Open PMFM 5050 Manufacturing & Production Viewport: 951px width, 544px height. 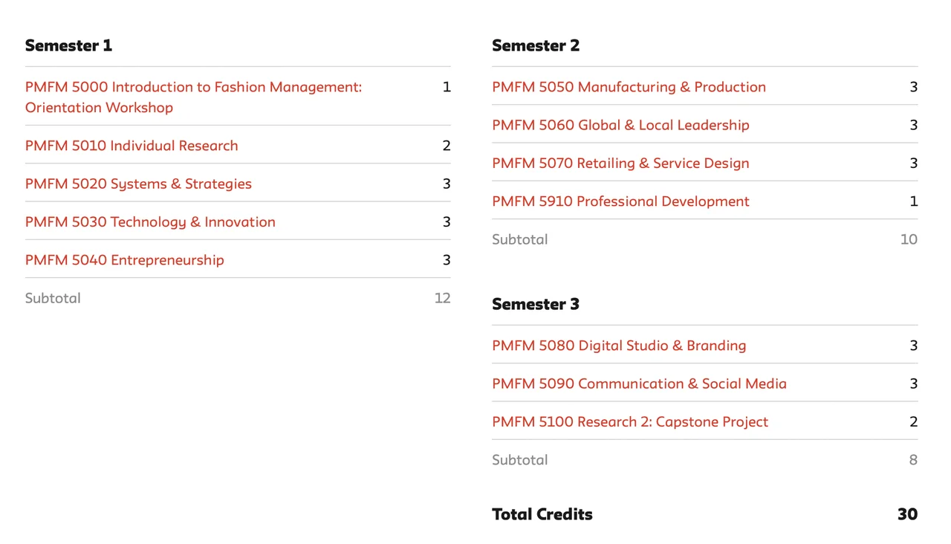[629, 88]
